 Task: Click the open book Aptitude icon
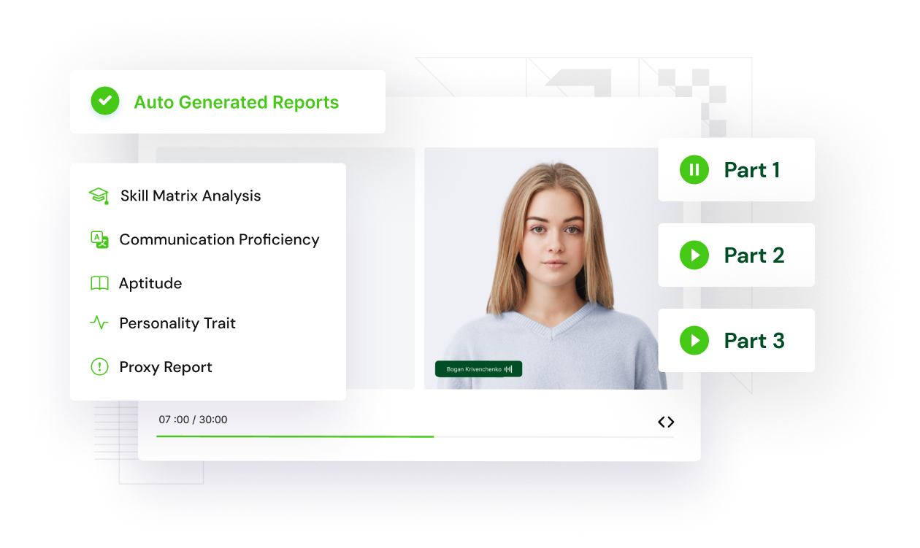[99, 283]
